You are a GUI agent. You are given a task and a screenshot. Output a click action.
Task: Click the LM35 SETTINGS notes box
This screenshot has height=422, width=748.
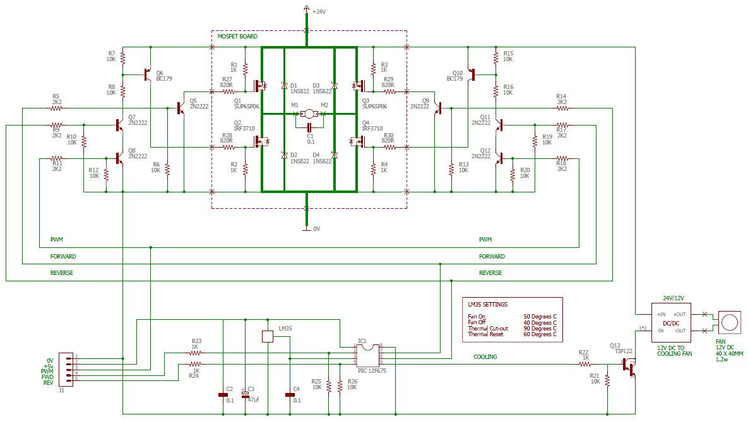coord(513,319)
